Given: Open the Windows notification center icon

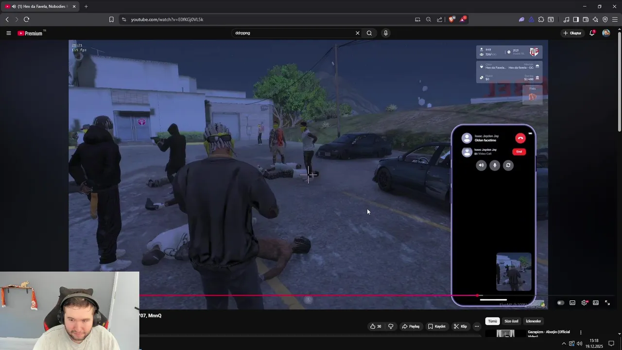Looking at the screenshot, I should pos(611,344).
